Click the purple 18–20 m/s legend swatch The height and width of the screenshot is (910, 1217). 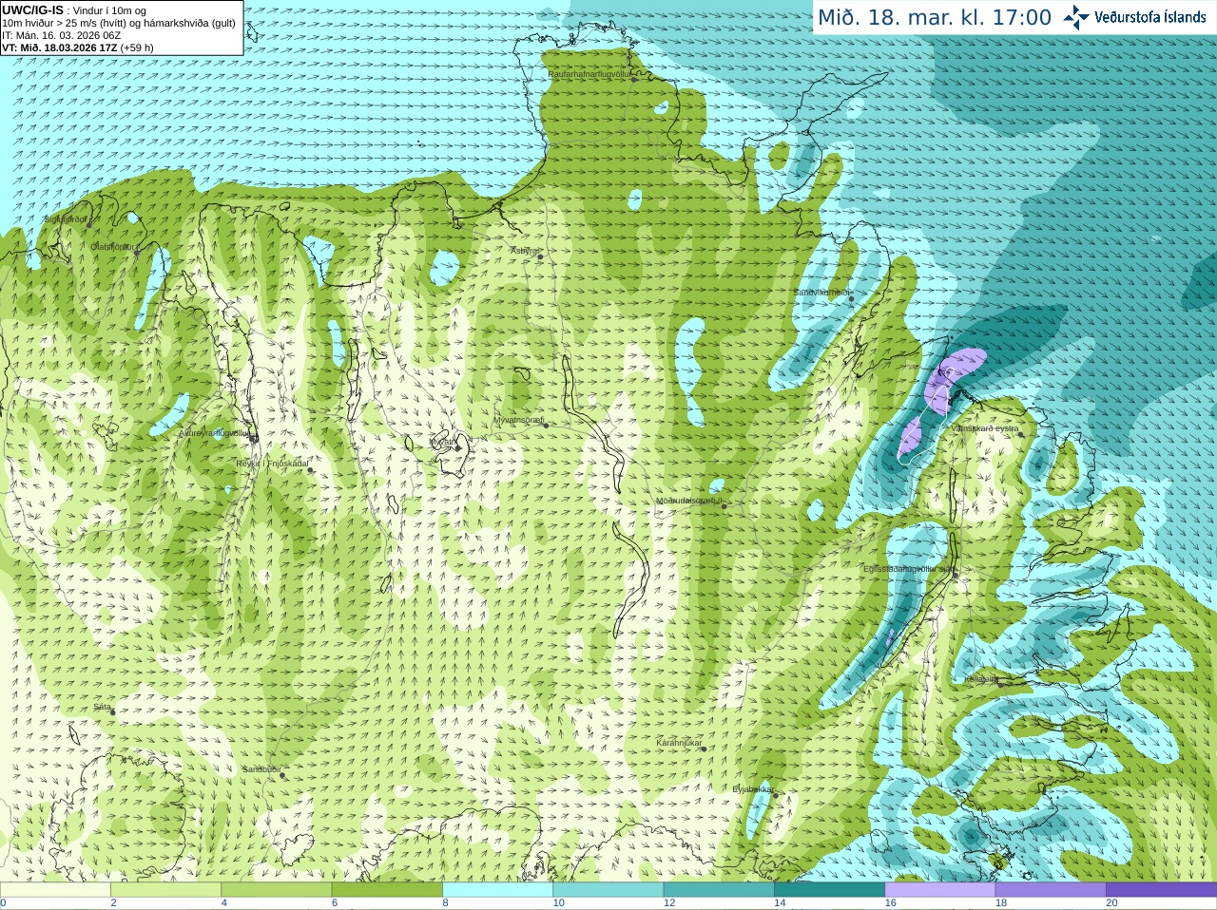click(1050, 890)
